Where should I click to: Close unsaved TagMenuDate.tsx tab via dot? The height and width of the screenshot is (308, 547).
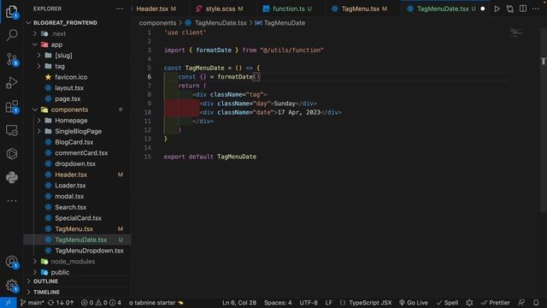(483, 9)
